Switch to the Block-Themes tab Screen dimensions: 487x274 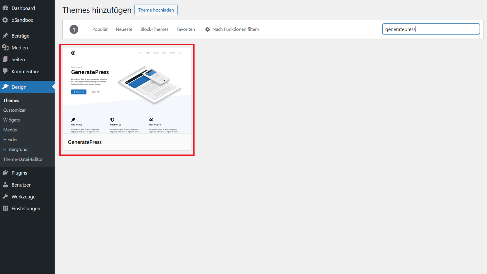tap(154, 29)
